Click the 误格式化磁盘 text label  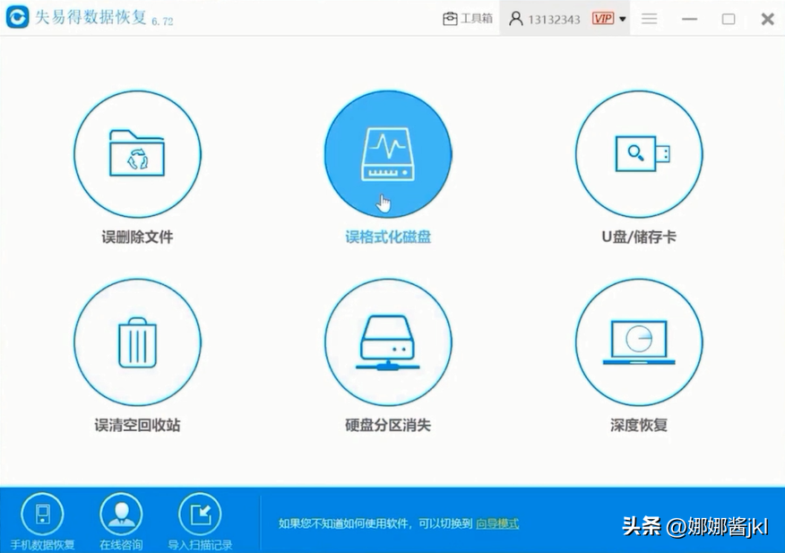point(388,237)
